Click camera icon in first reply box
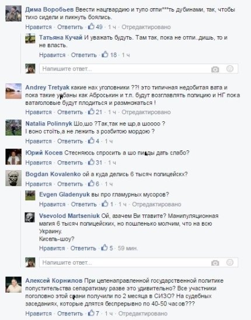 click(215, 69)
